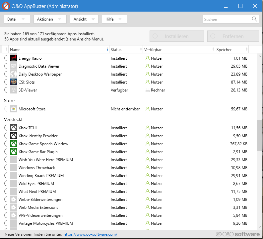The image size is (263, 239).
Task: Click user icon in Microsoft Store row
Action: pos(148,109)
